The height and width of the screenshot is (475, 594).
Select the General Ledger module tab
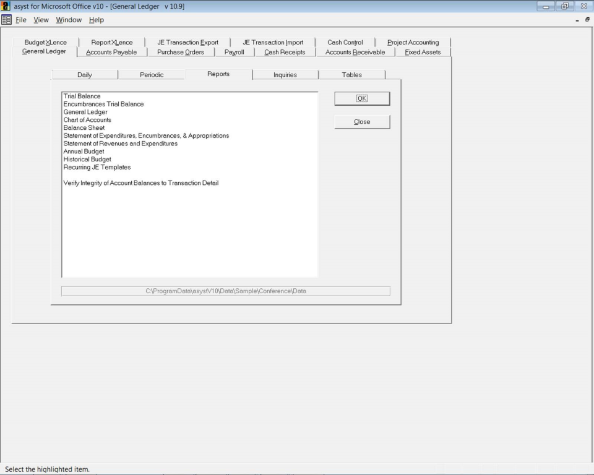point(44,51)
